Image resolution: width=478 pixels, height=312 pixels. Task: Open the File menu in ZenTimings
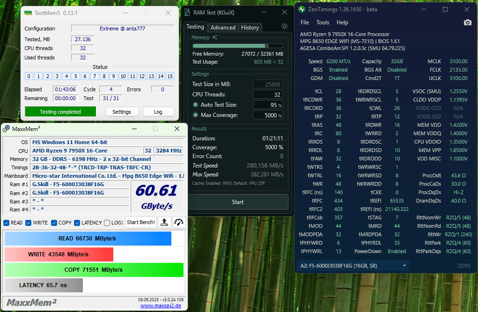(x=304, y=22)
